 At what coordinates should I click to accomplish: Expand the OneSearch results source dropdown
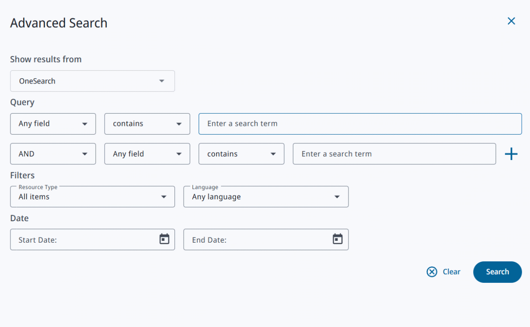[92, 81]
